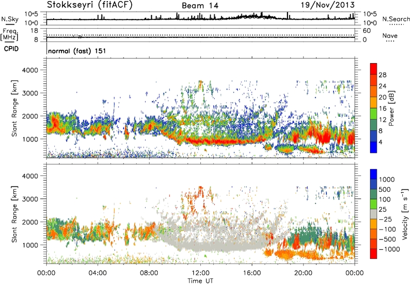410x284 pixels.
Task: Click the '20:00' time axis tick label
Action: (303, 273)
